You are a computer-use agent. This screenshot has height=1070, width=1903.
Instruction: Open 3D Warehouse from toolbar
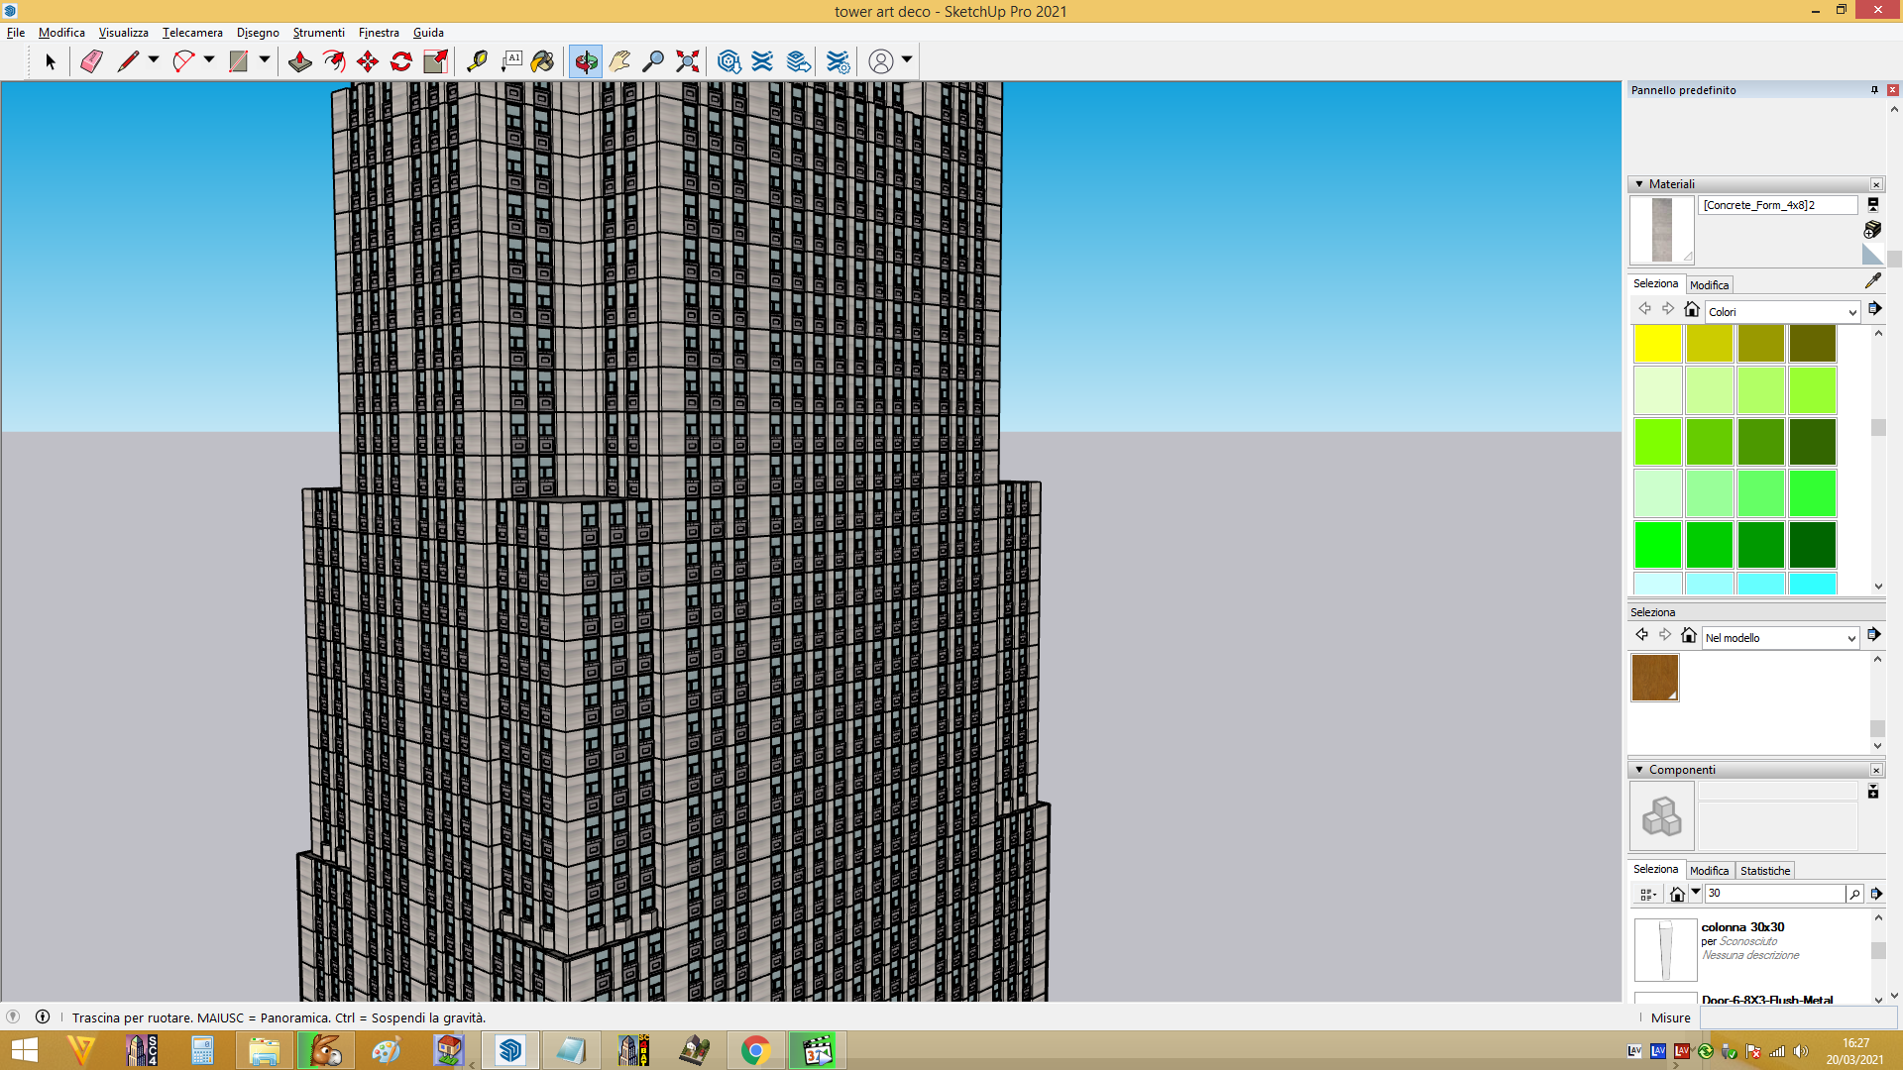[x=729, y=61]
